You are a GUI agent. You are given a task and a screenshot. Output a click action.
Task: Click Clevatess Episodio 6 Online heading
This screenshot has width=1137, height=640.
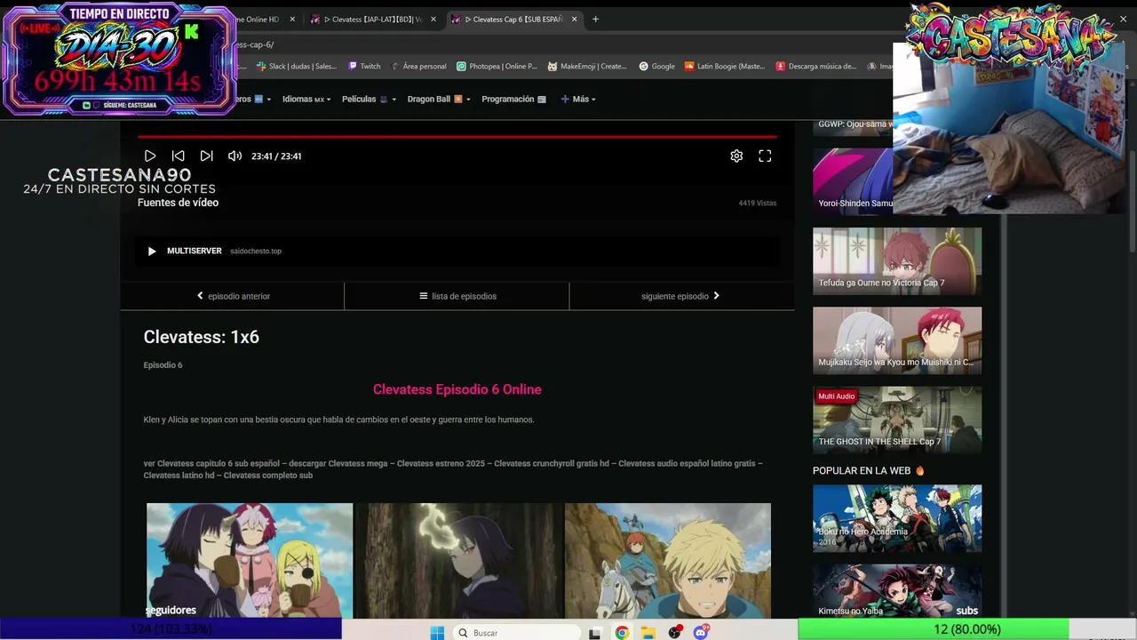[x=457, y=389]
